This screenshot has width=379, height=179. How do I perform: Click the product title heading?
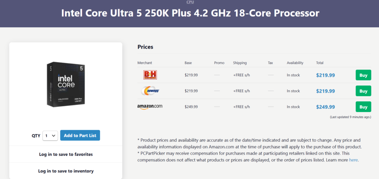pos(189,13)
